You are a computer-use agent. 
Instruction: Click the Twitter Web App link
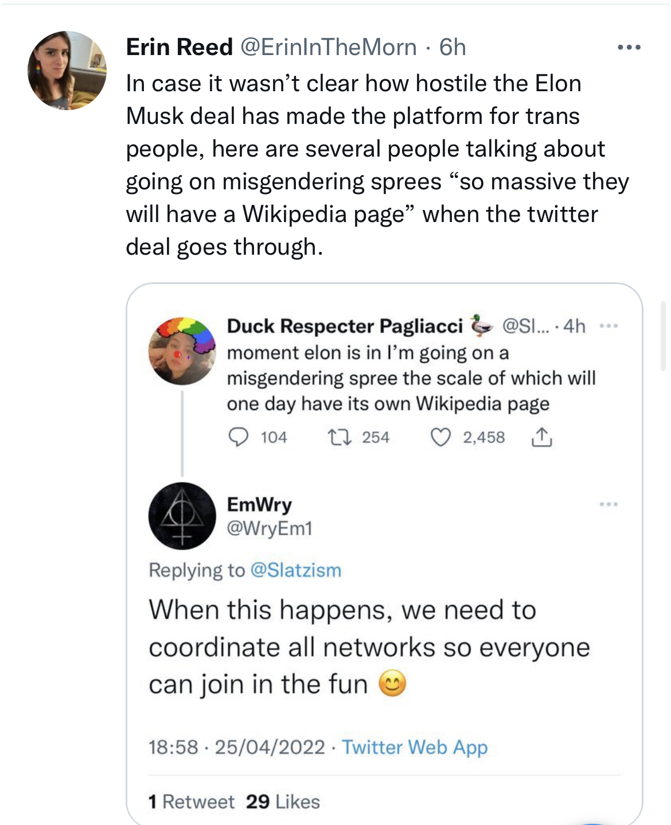tap(415, 747)
